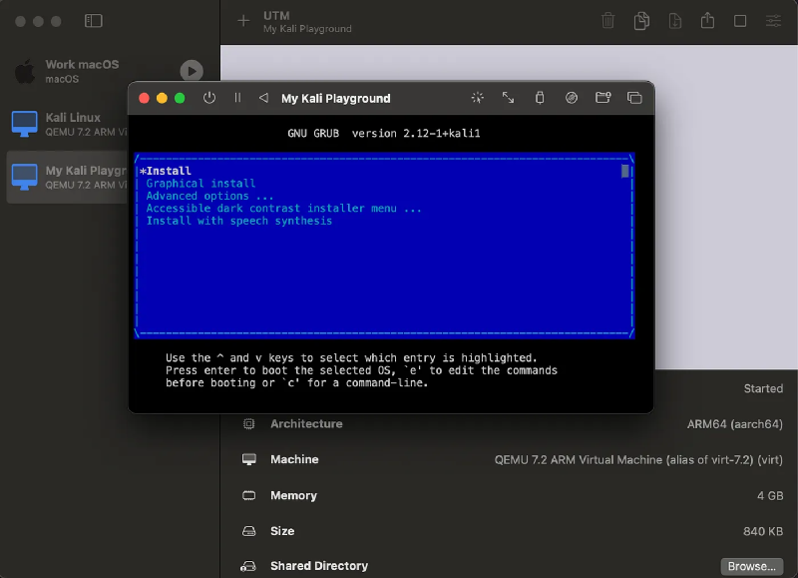Toggle mouse cursor capture icon
Screen dimensions: 798x578
[x=477, y=98]
